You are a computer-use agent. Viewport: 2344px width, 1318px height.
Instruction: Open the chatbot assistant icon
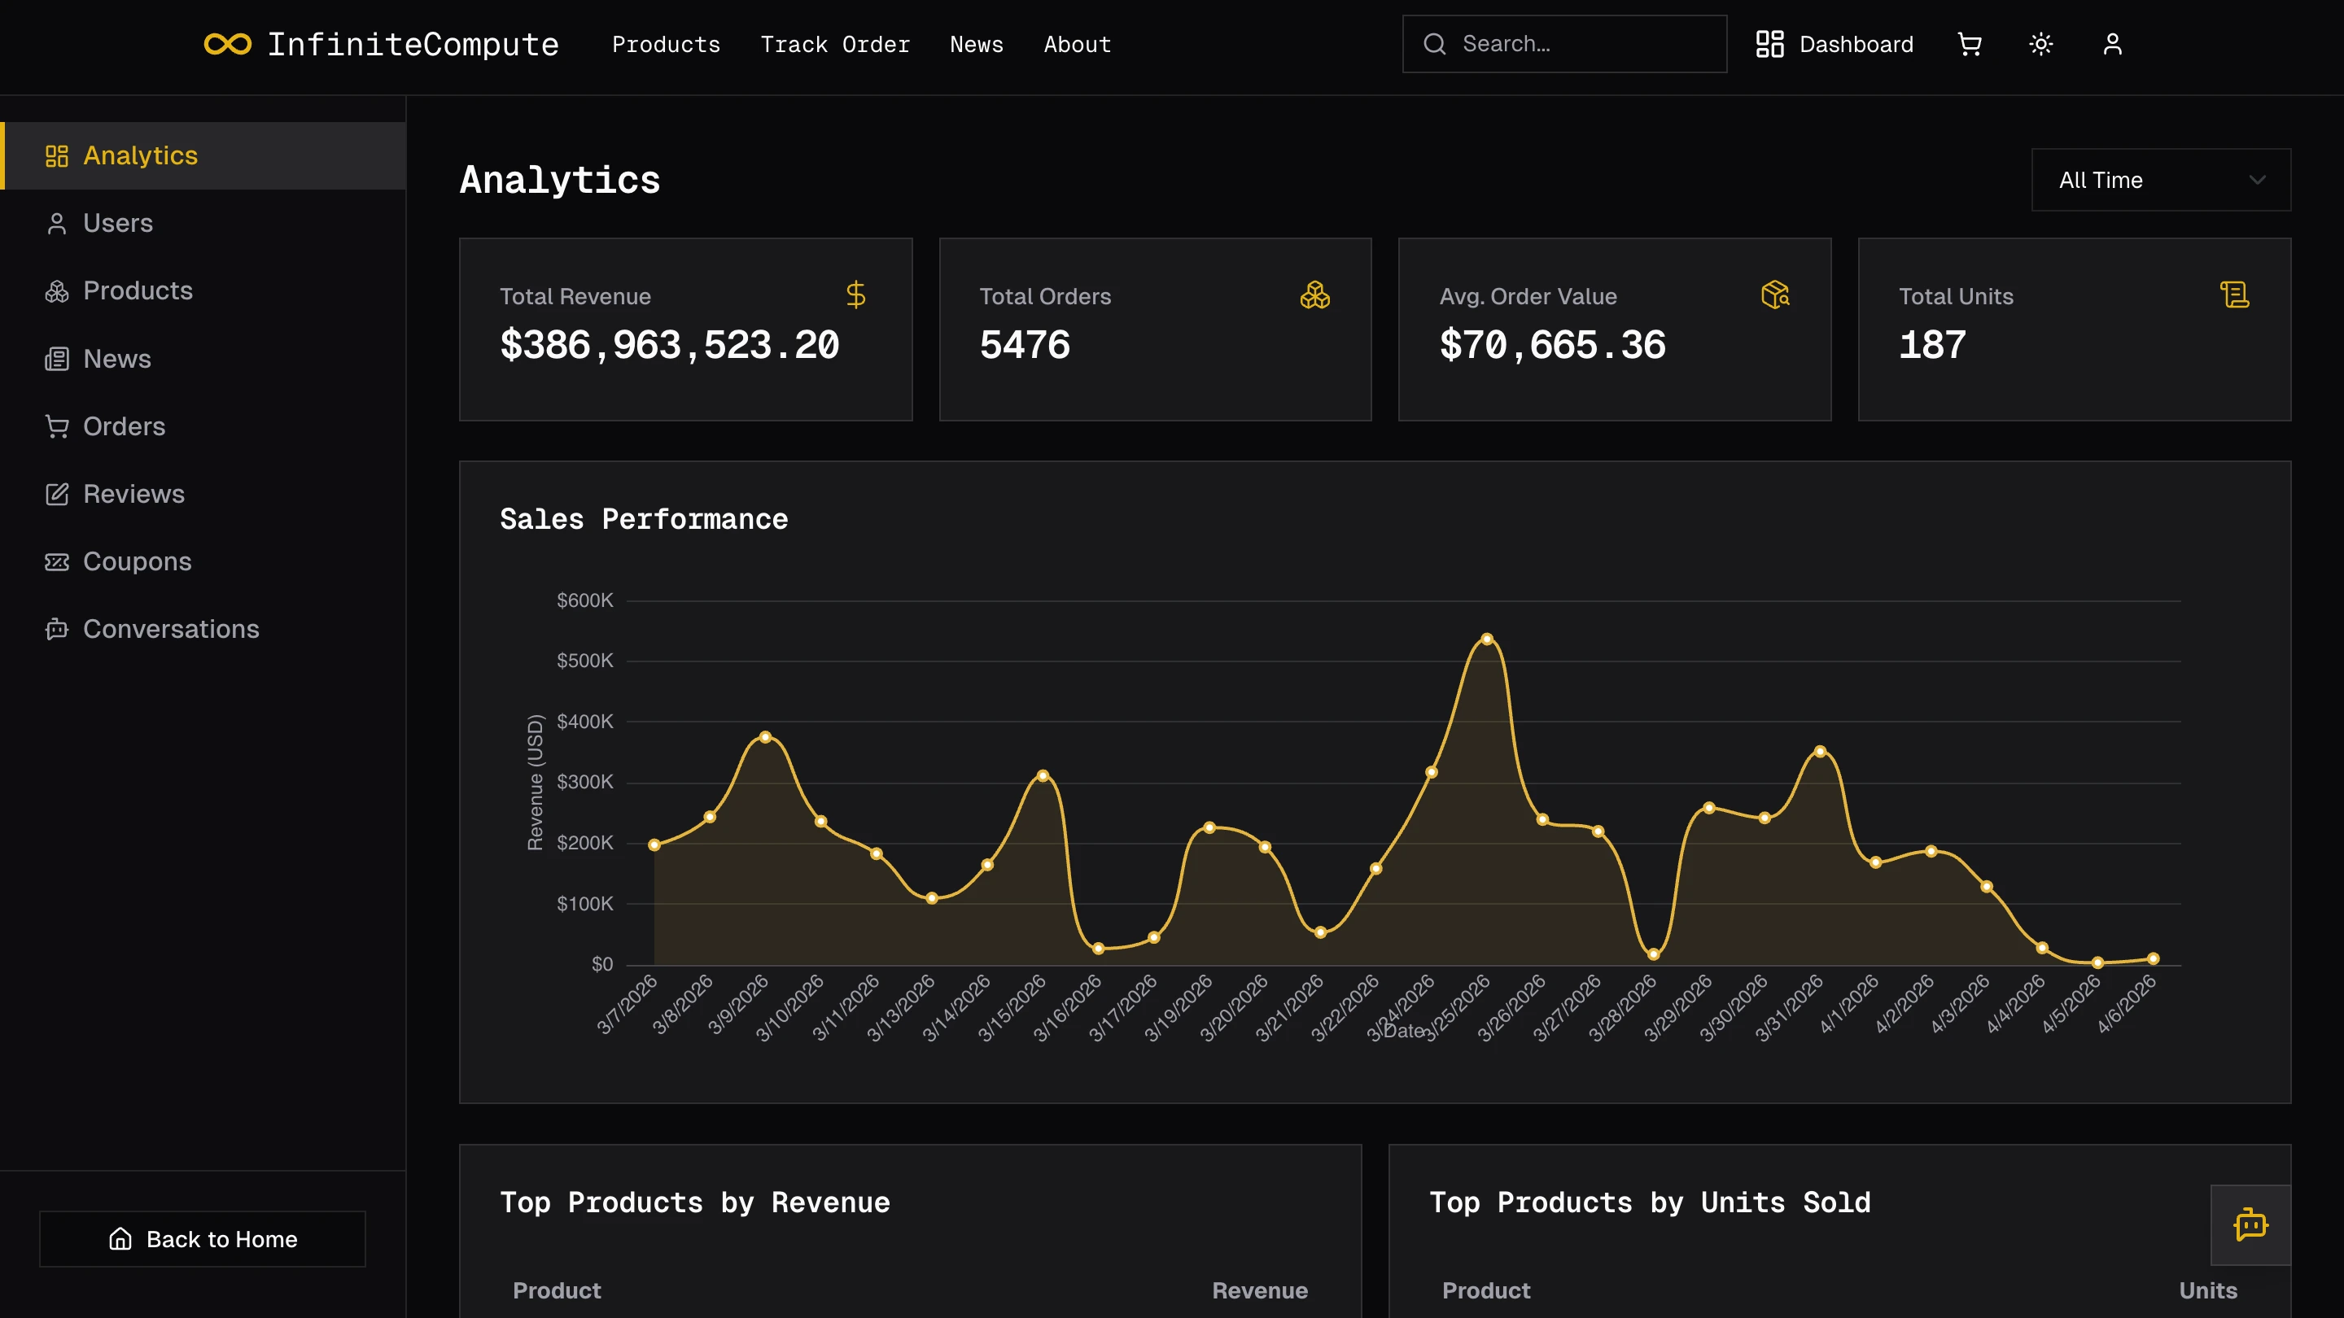point(2250,1225)
